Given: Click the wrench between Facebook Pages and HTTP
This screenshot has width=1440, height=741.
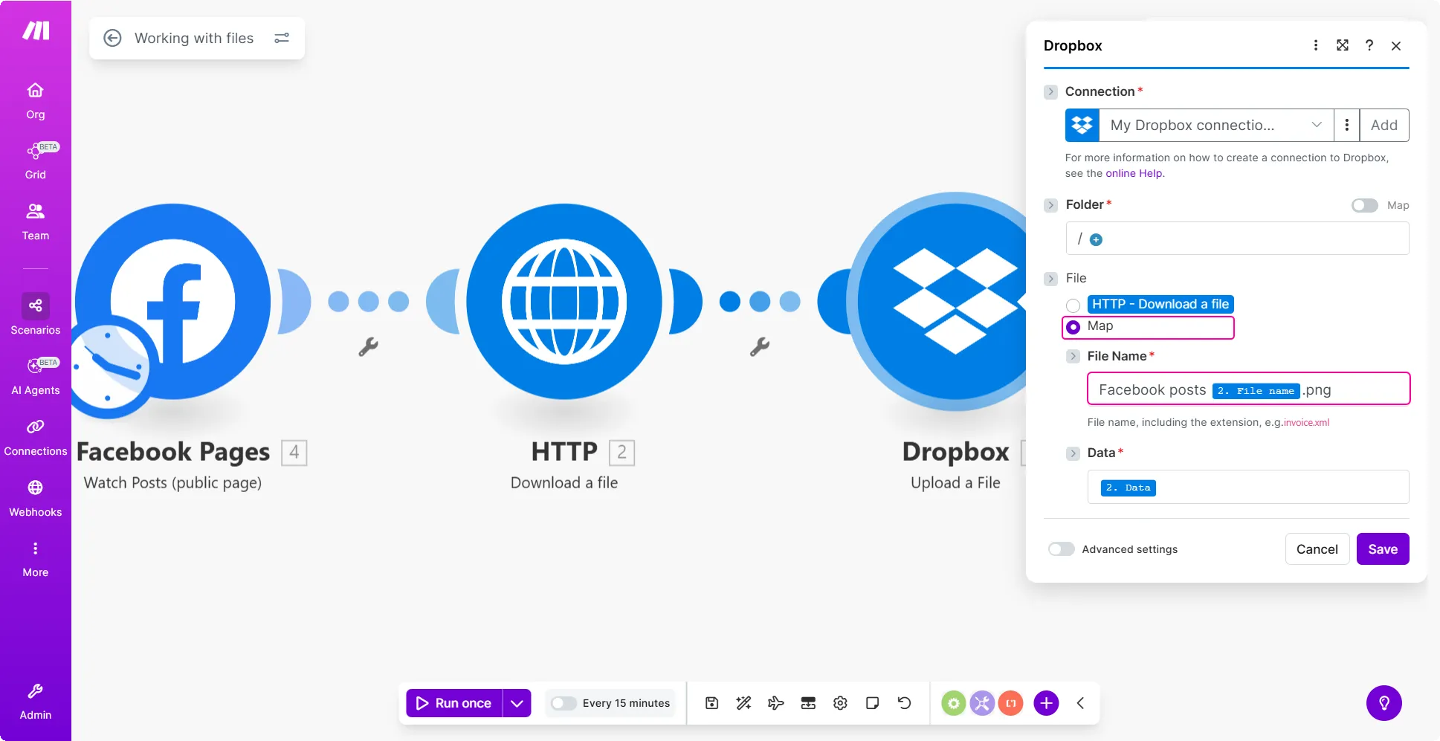Looking at the screenshot, I should [368, 346].
